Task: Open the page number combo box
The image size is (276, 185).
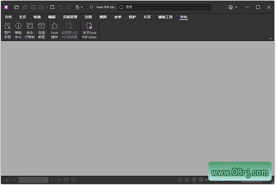Action: [x=33, y=180]
